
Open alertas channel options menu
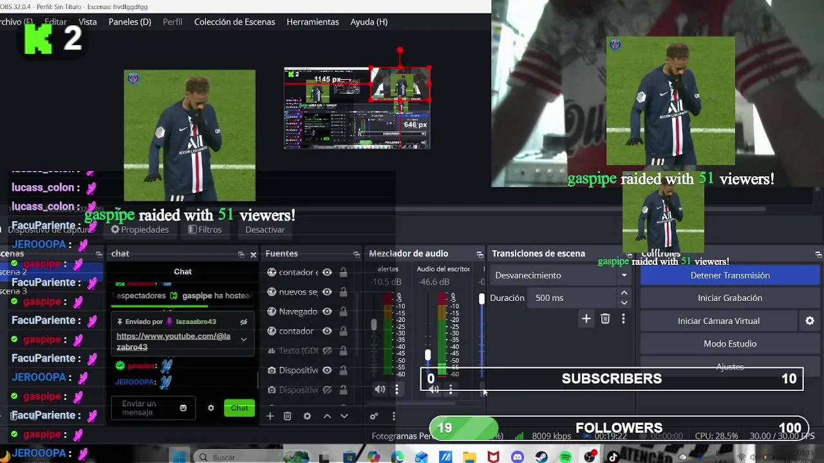pyautogui.click(x=397, y=389)
